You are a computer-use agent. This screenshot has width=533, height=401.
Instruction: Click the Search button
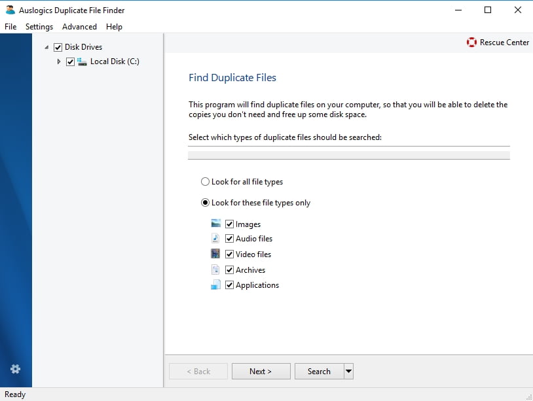pos(319,372)
